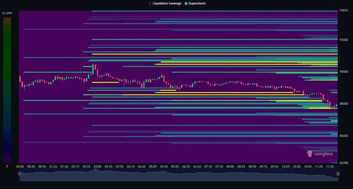This screenshot has height=189, width=353.
Task: Click the longest yellow band above 91000
Action: click(215, 54)
